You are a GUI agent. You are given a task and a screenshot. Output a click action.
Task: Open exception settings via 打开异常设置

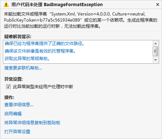click(x=17, y=131)
